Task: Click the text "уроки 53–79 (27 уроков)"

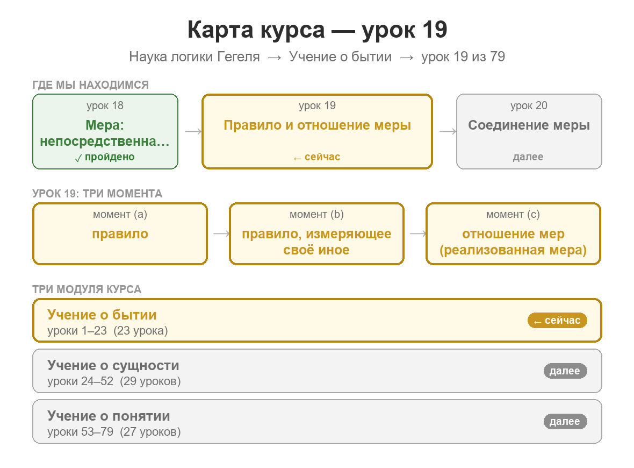Action: [114, 432]
